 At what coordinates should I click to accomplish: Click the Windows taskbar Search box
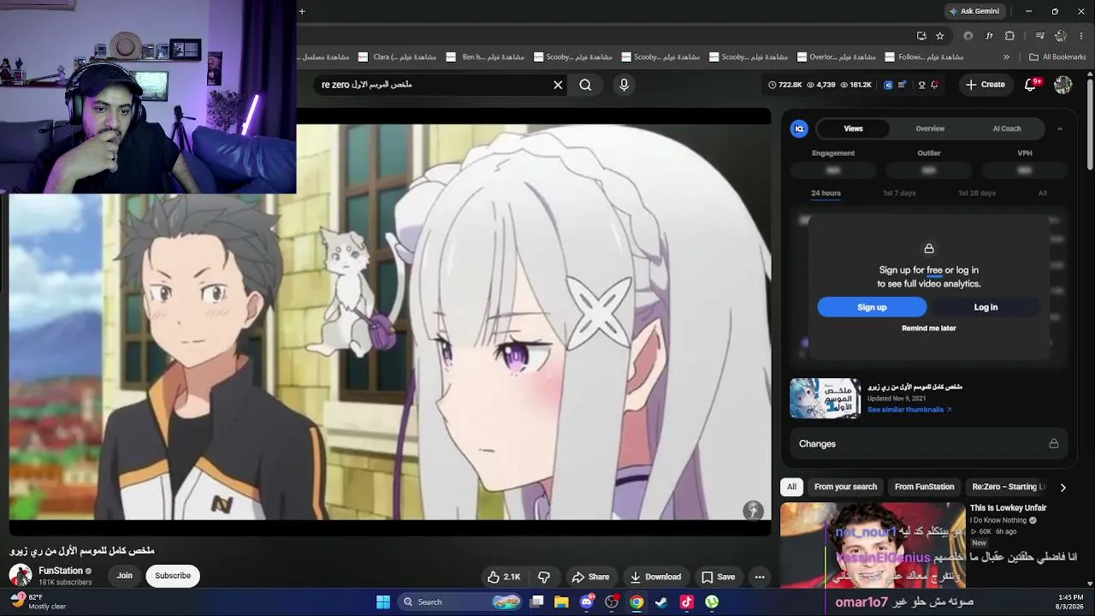[461, 602]
